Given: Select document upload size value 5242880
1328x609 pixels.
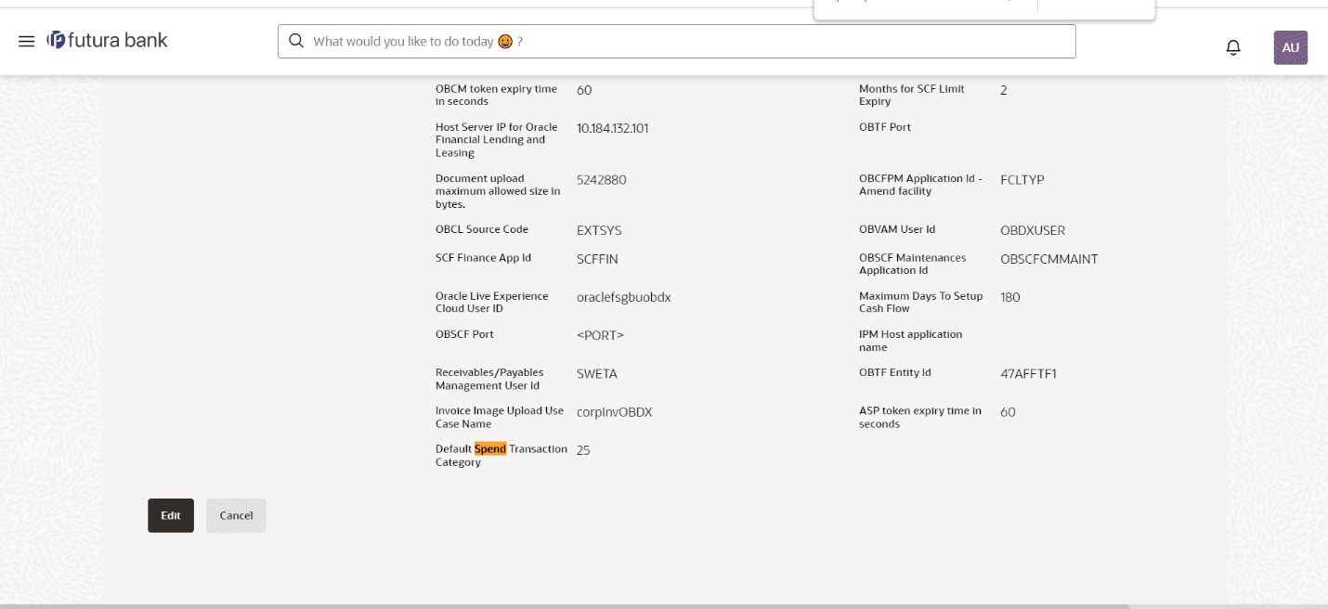Looking at the screenshot, I should [601, 180].
